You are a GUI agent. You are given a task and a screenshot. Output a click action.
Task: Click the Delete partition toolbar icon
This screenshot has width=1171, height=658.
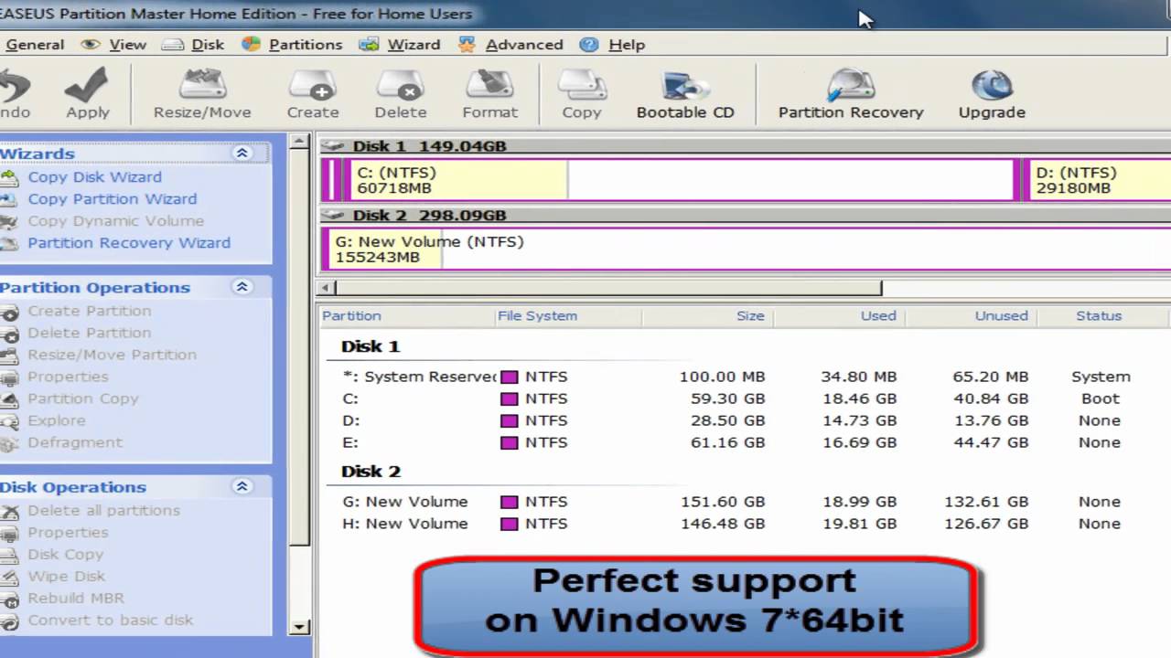coord(401,94)
